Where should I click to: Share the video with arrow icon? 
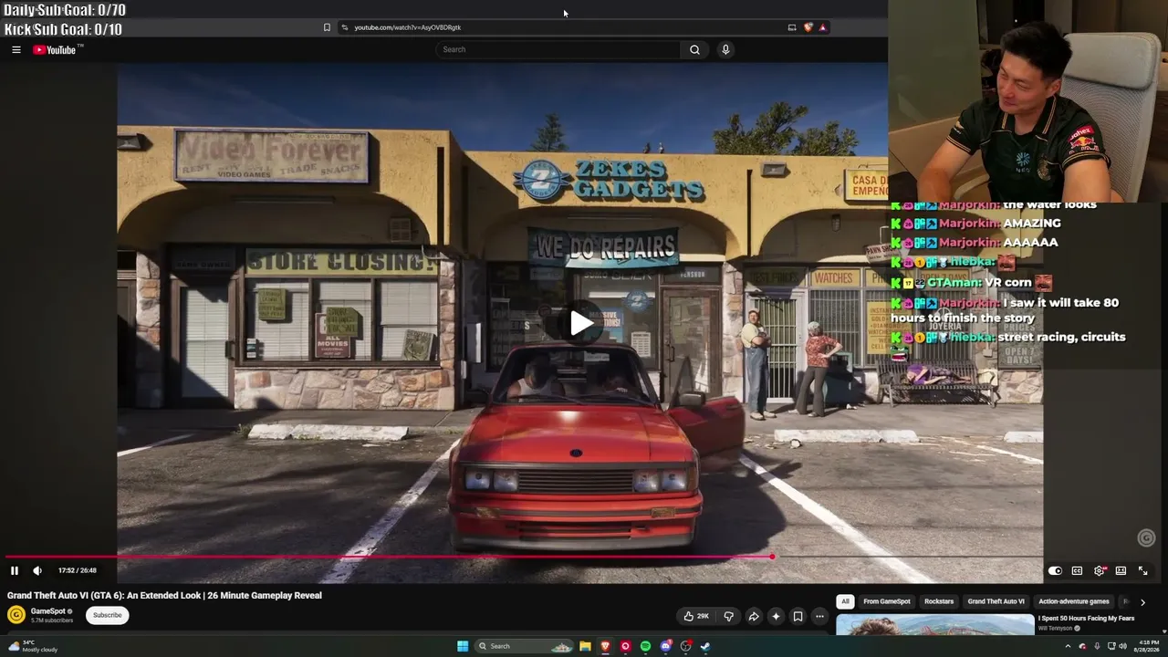coord(754,616)
